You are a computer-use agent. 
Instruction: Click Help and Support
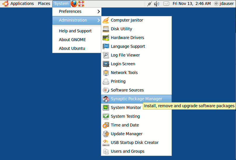click(75, 31)
